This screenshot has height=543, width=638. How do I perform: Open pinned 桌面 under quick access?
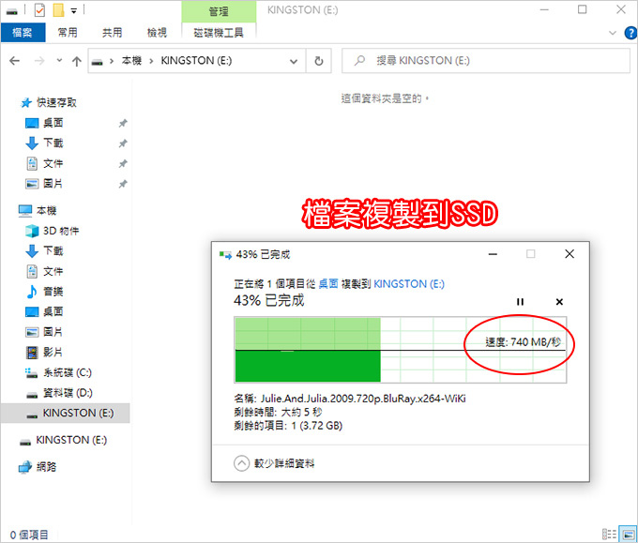coord(53,123)
